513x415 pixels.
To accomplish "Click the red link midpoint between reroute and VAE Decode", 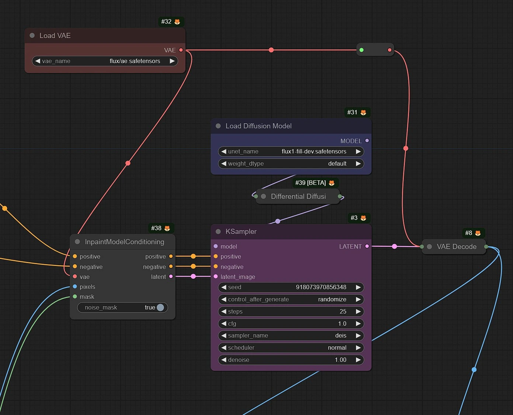I will coord(406,148).
